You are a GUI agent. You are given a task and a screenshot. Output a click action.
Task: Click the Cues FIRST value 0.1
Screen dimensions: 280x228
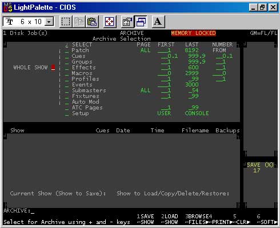pos(169,56)
